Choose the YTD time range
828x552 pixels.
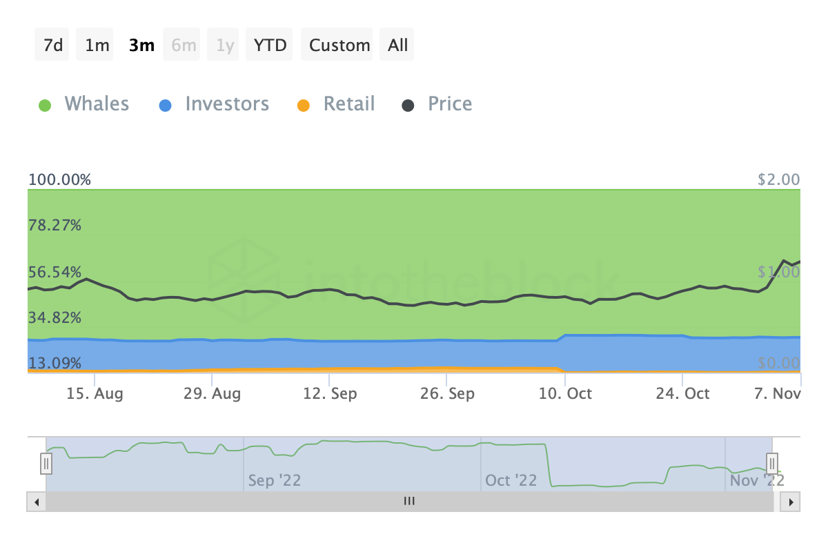pos(270,46)
